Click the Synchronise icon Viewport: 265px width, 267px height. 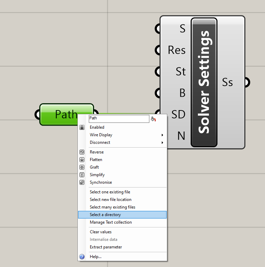pos(82,182)
